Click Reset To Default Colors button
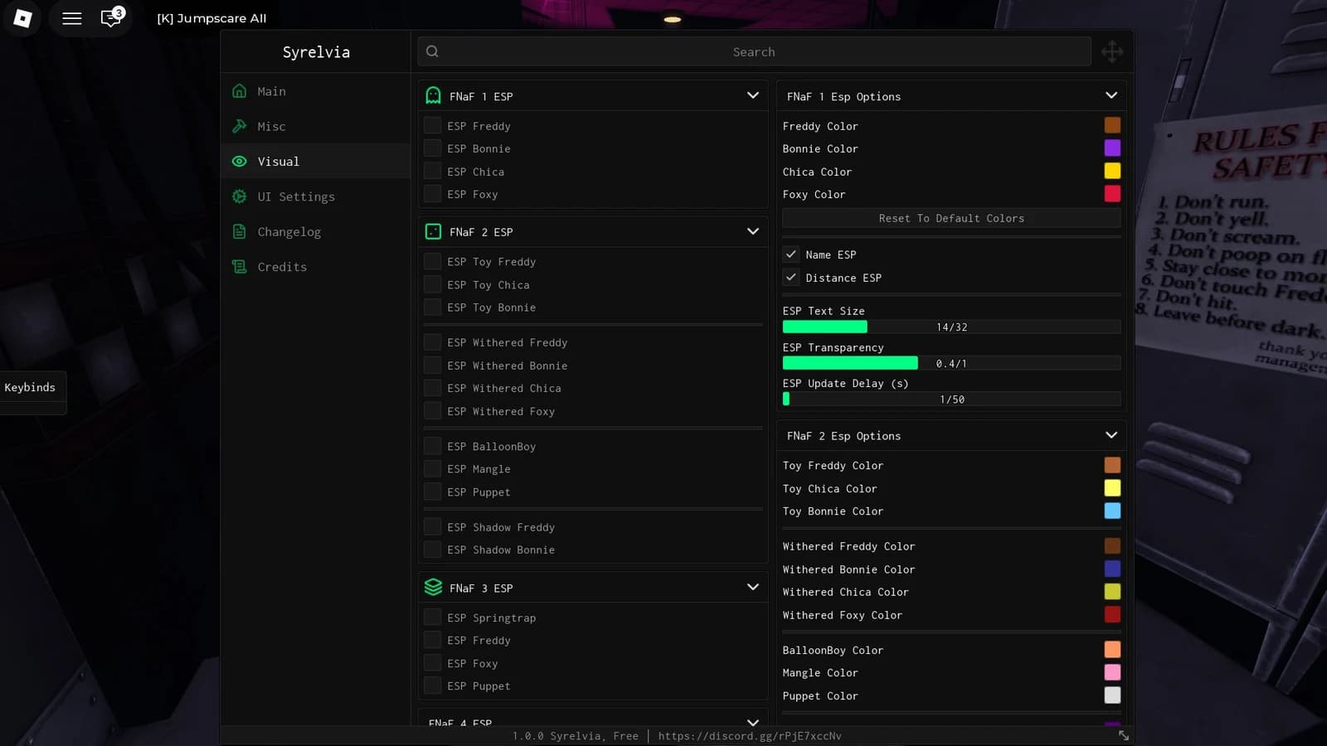Image resolution: width=1327 pixels, height=746 pixels. tap(951, 218)
